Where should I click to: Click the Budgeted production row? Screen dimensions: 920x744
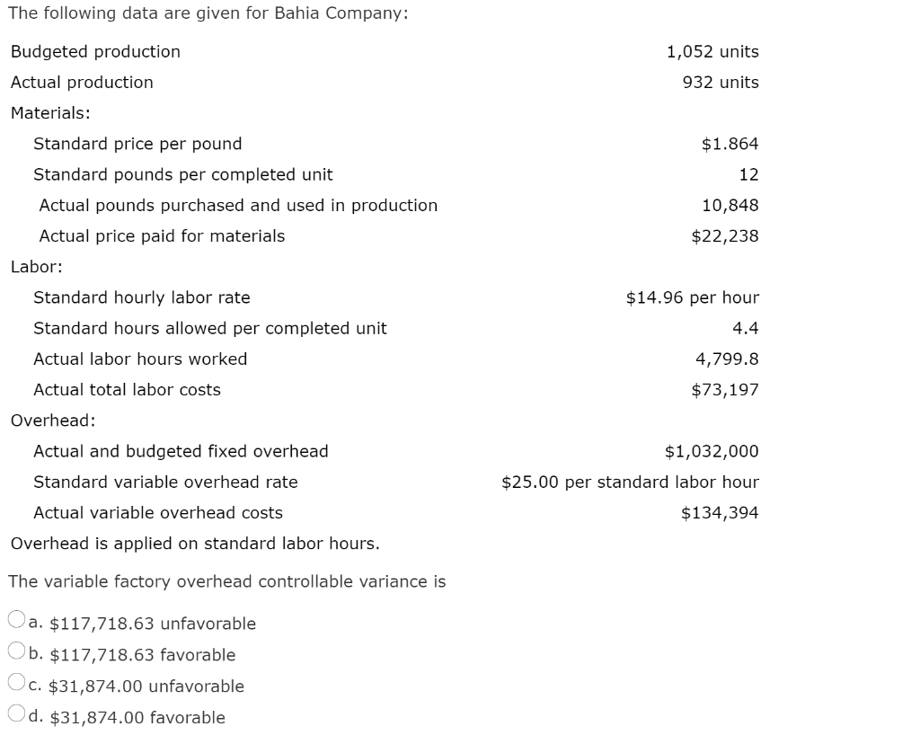pos(94,51)
